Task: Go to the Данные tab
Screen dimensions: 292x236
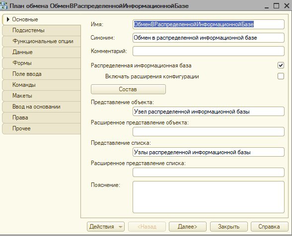Action: click(x=41, y=52)
